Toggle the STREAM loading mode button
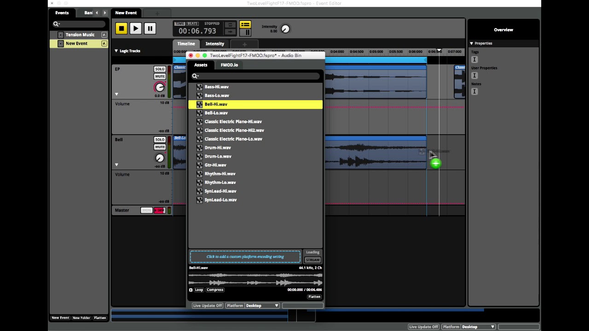The height and width of the screenshot is (331, 589). 312,260
